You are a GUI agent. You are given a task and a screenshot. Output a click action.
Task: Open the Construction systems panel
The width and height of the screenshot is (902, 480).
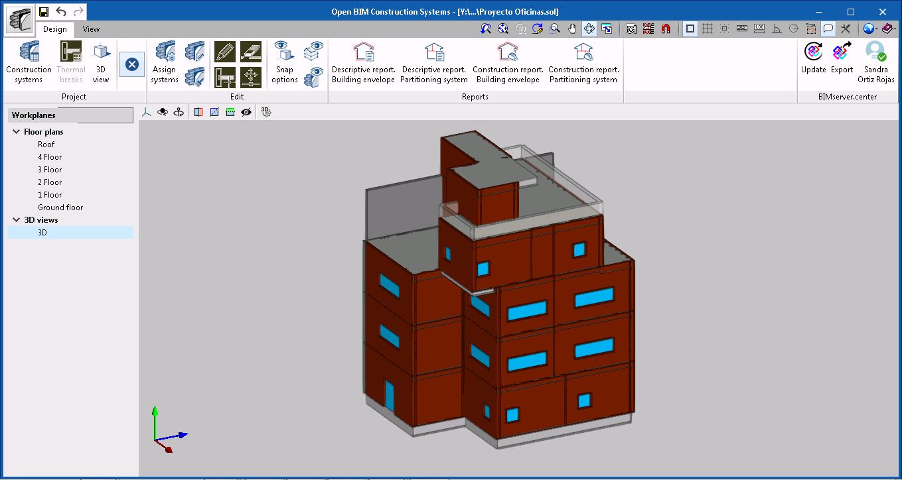(x=29, y=61)
